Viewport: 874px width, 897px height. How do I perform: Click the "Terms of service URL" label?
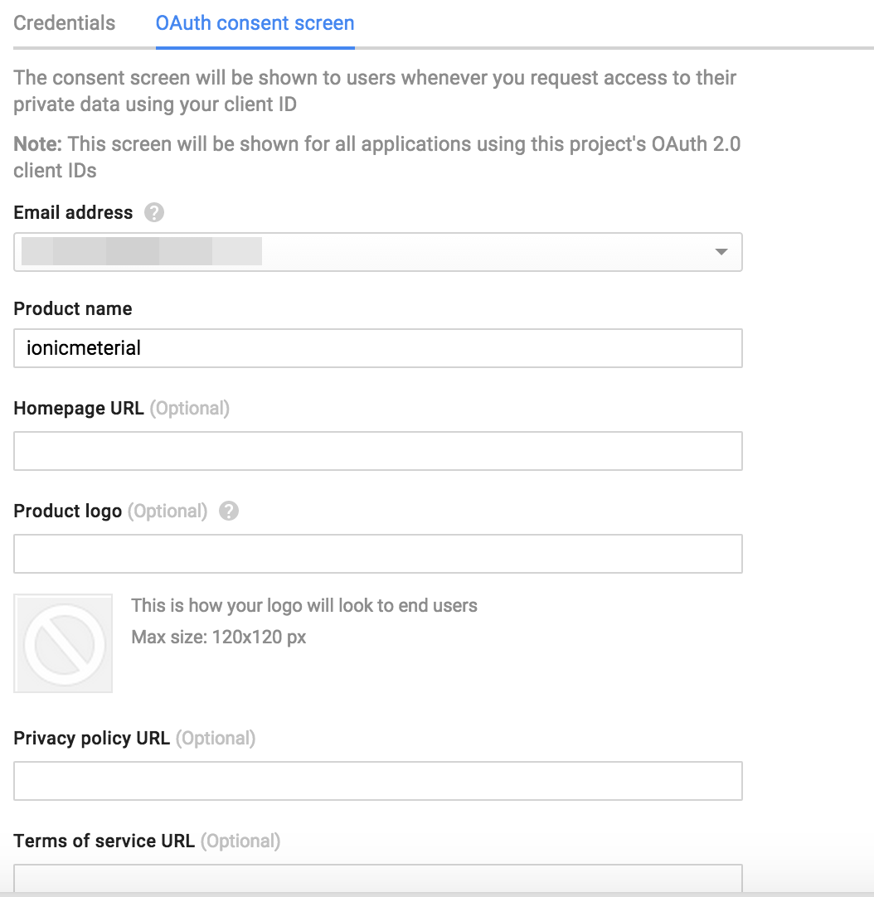pyautogui.click(x=104, y=841)
